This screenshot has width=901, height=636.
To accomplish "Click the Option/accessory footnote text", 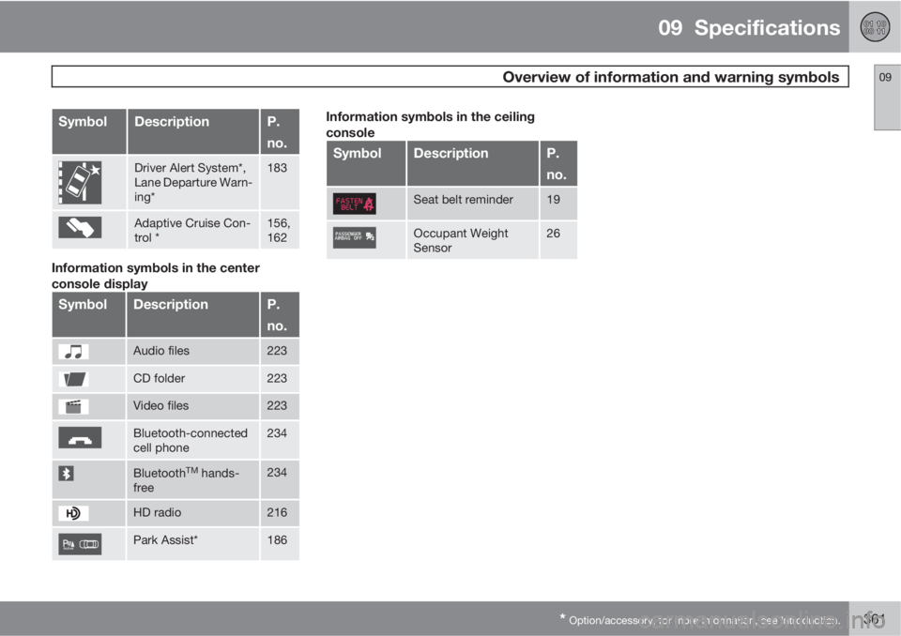I will (700, 620).
